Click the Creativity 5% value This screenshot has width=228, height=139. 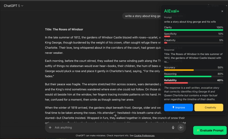coord(221,40)
